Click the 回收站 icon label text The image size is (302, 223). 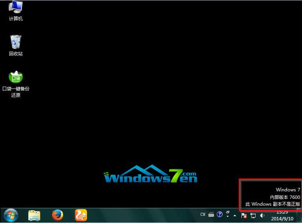tap(15, 54)
